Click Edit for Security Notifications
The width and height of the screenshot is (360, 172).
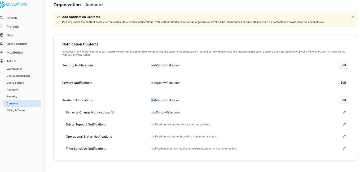click(343, 65)
